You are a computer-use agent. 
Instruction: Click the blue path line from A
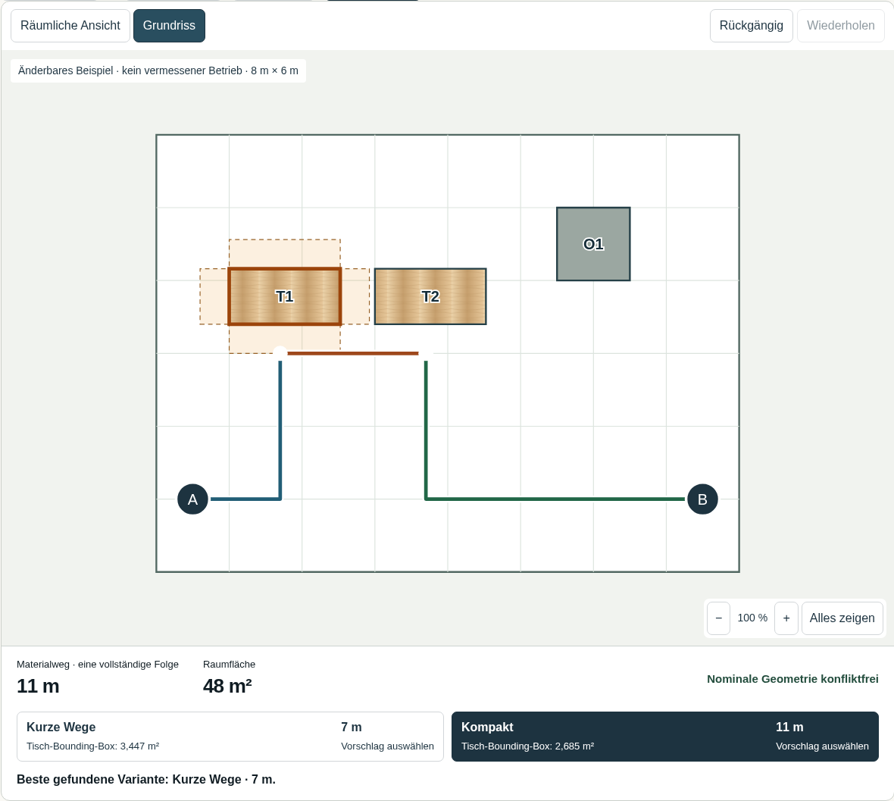click(x=280, y=430)
